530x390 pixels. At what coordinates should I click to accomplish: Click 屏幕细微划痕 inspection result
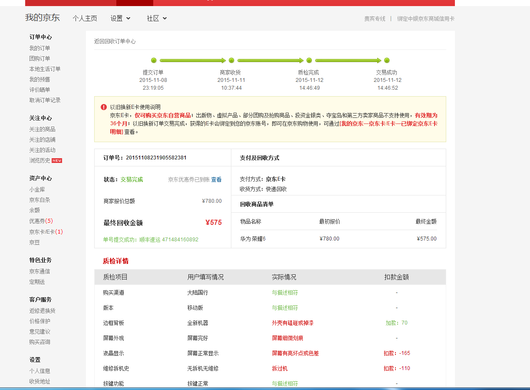287,338
